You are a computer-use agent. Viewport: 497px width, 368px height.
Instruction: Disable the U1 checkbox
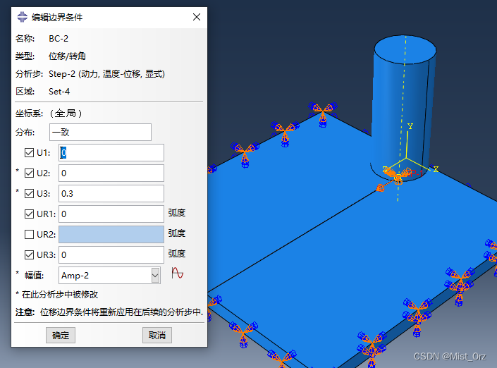coord(29,152)
